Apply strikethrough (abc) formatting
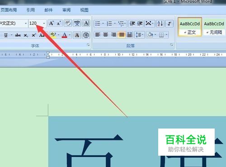Screen dimensions: 226x167 coord(18,35)
